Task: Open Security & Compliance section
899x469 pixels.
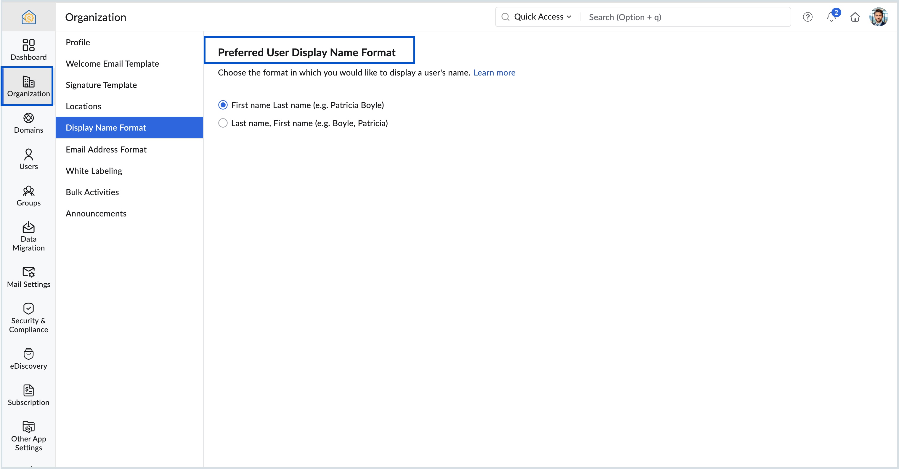Action: (x=28, y=318)
